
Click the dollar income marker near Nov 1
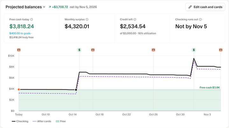point(194,50)
